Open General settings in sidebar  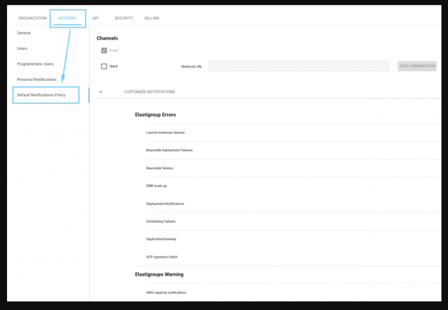click(24, 33)
